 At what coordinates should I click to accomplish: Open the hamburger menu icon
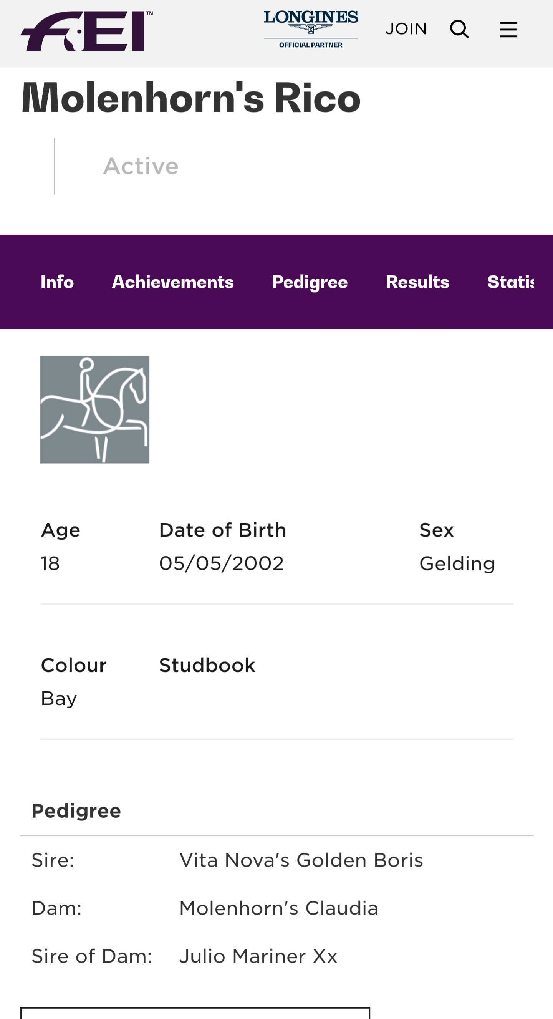(x=508, y=30)
